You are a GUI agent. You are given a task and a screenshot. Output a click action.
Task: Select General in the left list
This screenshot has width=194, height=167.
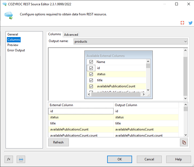click(x=13, y=34)
